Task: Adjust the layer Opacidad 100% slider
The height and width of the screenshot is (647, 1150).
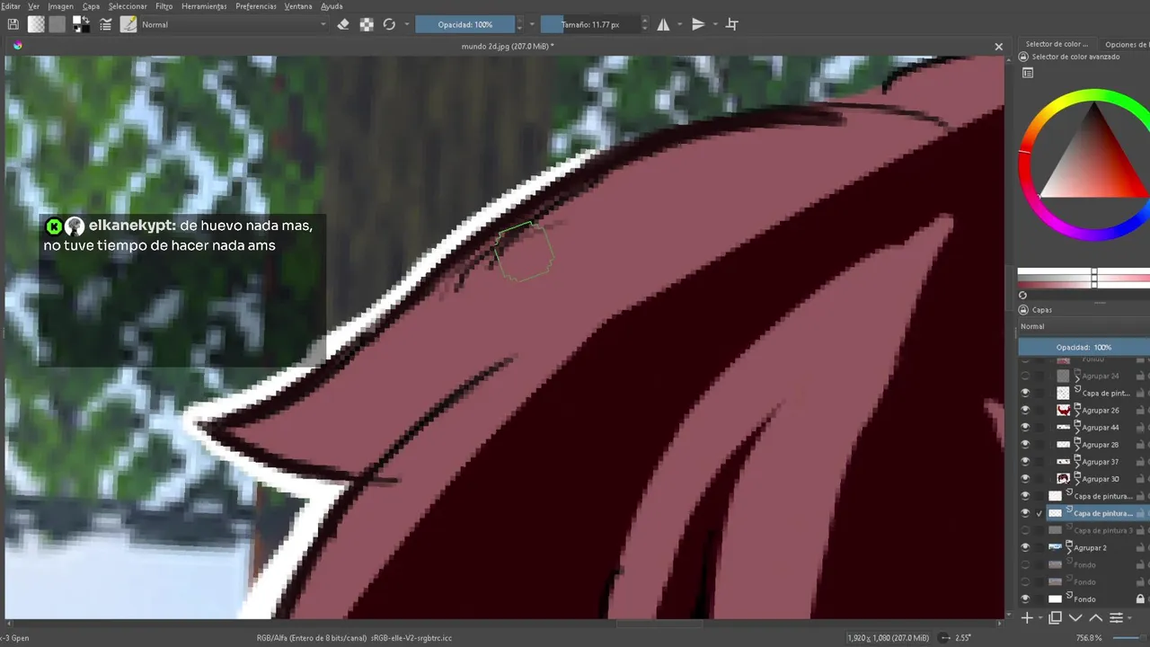Action: coord(1084,347)
